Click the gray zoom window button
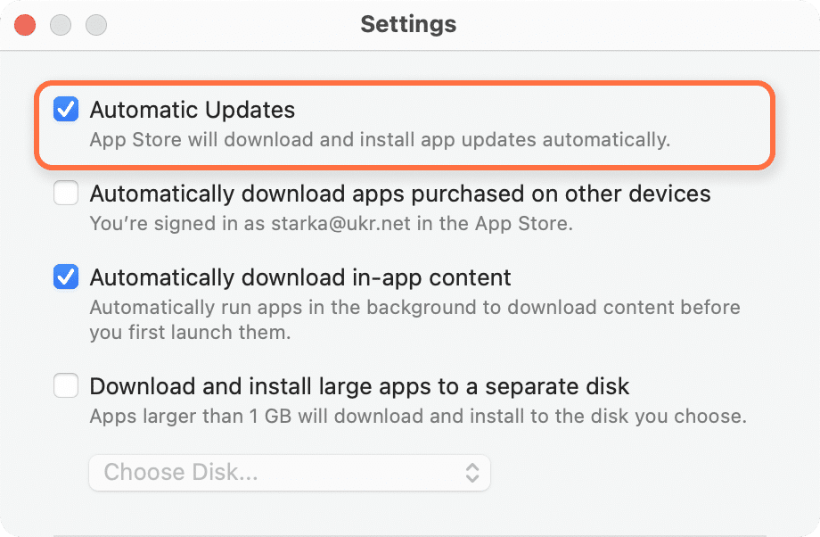This screenshot has width=820, height=537. pos(95,25)
